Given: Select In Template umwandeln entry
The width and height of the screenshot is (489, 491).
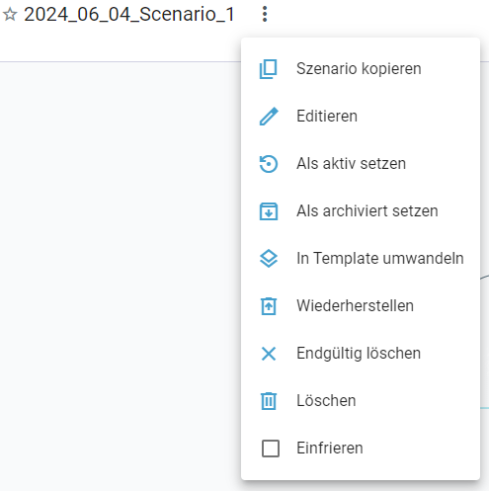Looking at the screenshot, I should pos(361,259).
